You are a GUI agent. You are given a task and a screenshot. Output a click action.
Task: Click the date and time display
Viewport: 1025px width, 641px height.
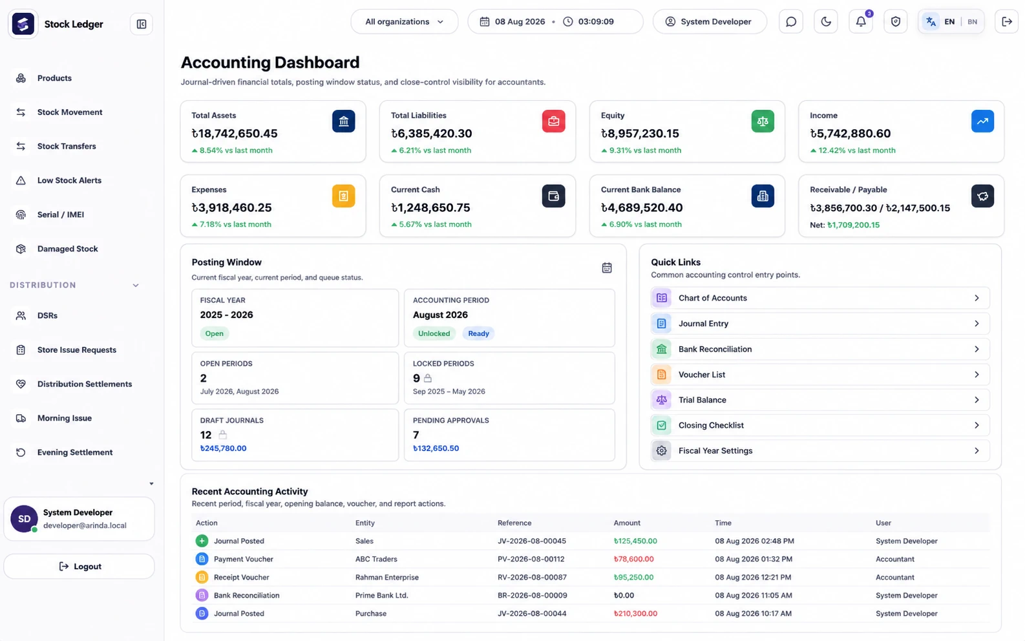pos(555,21)
